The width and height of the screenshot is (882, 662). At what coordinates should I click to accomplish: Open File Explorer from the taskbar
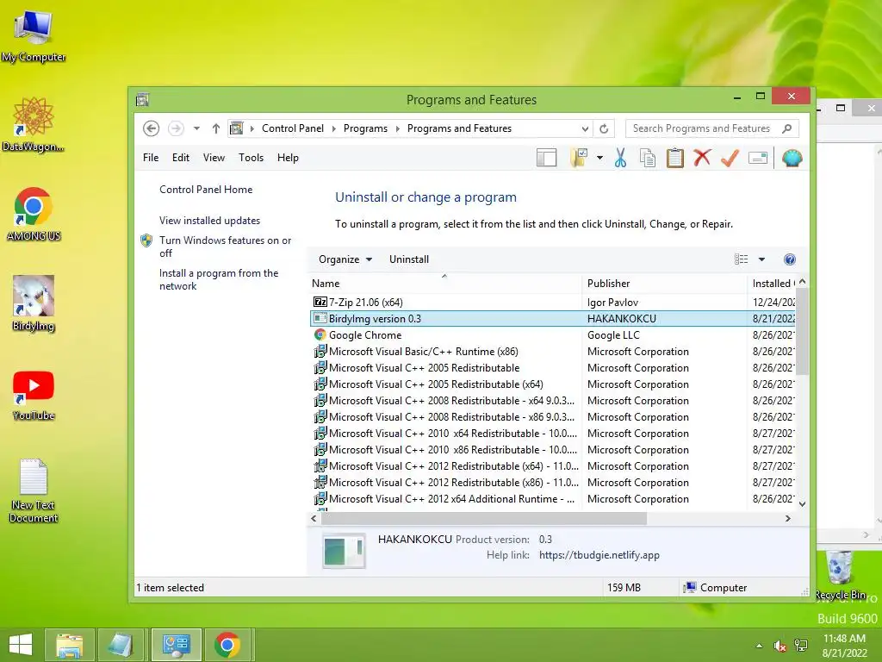[69, 645]
